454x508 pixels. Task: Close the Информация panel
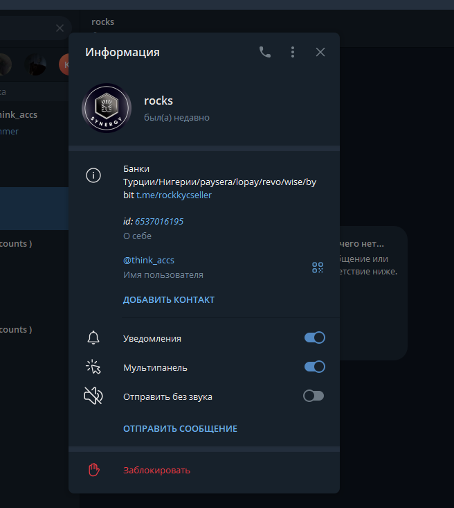pos(320,52)
